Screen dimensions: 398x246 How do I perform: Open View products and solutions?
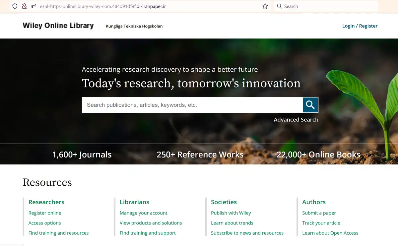click(x=151, y=223)
